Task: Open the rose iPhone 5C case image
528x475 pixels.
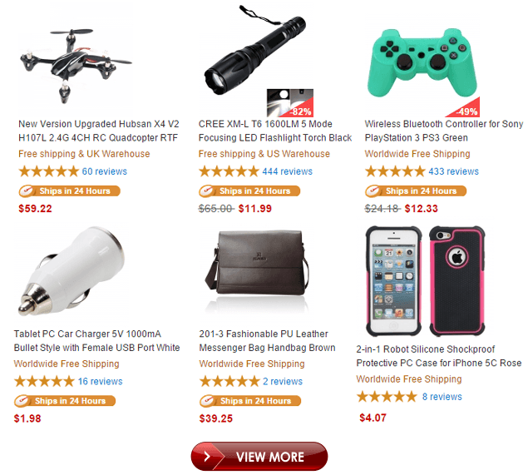Action: point(425,281)
